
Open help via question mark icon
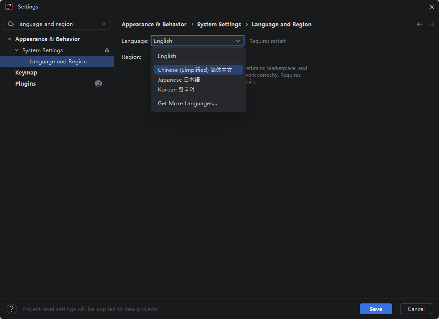tap(12, 309)
